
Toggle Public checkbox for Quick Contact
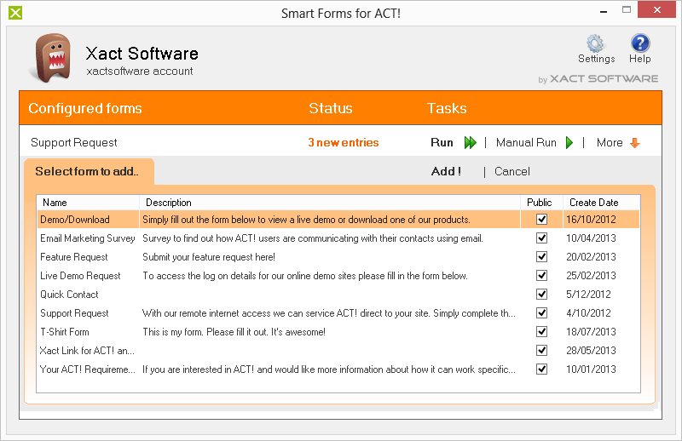(541, 295)
